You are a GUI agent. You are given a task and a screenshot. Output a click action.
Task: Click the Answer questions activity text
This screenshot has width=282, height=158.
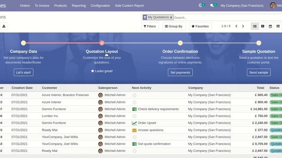pyautogui.click(x=151, y=130)
